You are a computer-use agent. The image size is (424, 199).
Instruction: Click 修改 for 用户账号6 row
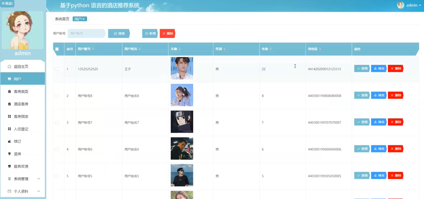(x=379, y=149)
